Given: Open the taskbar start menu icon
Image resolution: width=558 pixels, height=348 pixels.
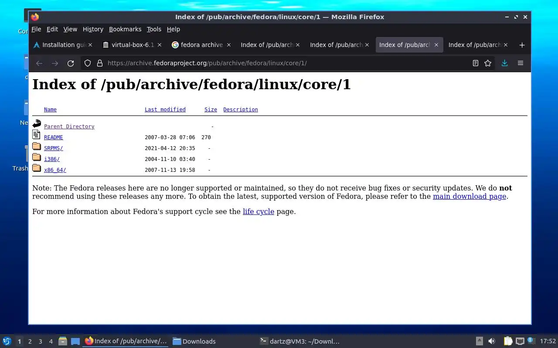Looking at the screenshot, I should click(7, 341).
